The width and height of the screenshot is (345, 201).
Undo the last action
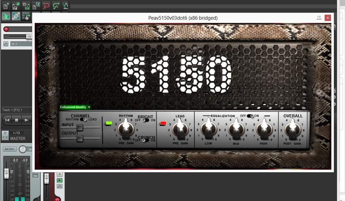[46, 6]
